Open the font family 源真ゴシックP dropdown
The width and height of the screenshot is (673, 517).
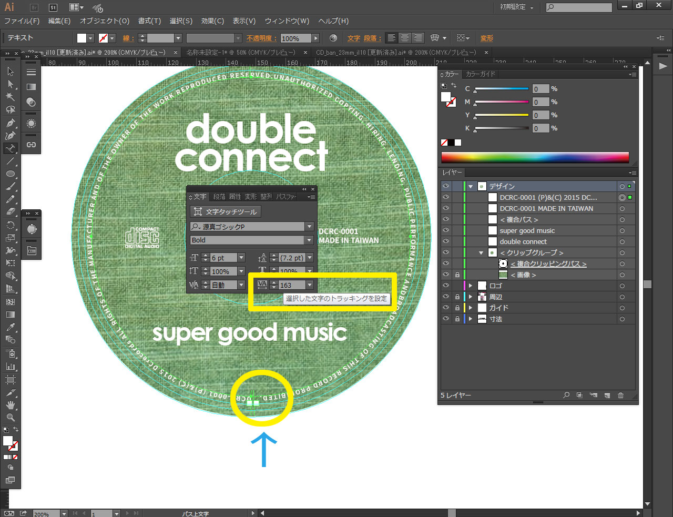click(x=309, y=227)
